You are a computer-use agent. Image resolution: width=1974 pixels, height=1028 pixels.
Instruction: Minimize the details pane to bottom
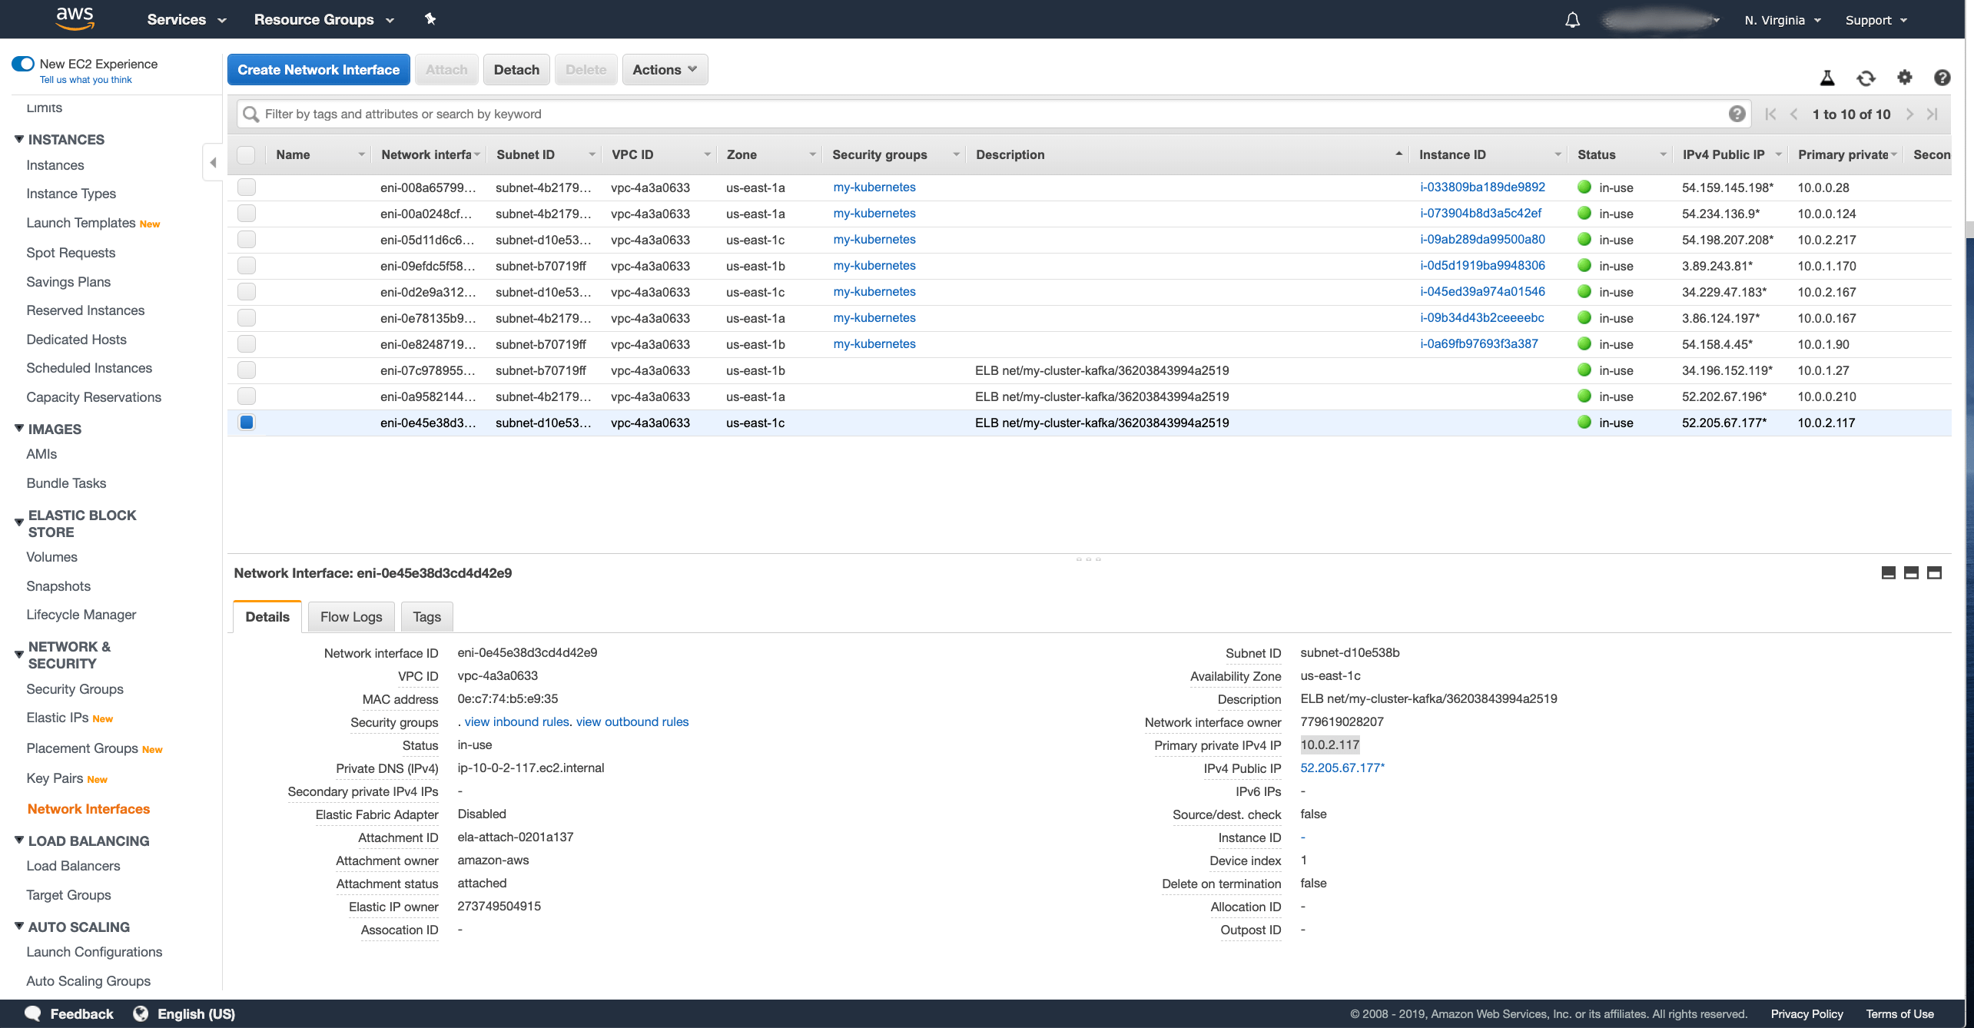click(1888, 573)
